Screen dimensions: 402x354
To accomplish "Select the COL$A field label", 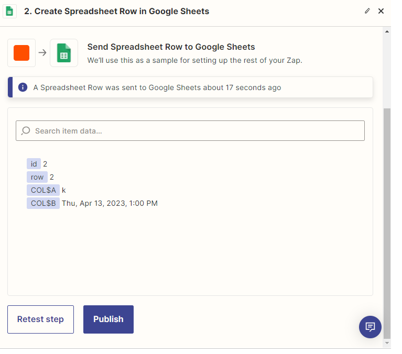I will pyautogui.click(x=43, y=190).
